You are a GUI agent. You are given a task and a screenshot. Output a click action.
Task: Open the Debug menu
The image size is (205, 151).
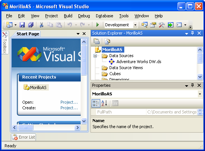coord(84,16)
